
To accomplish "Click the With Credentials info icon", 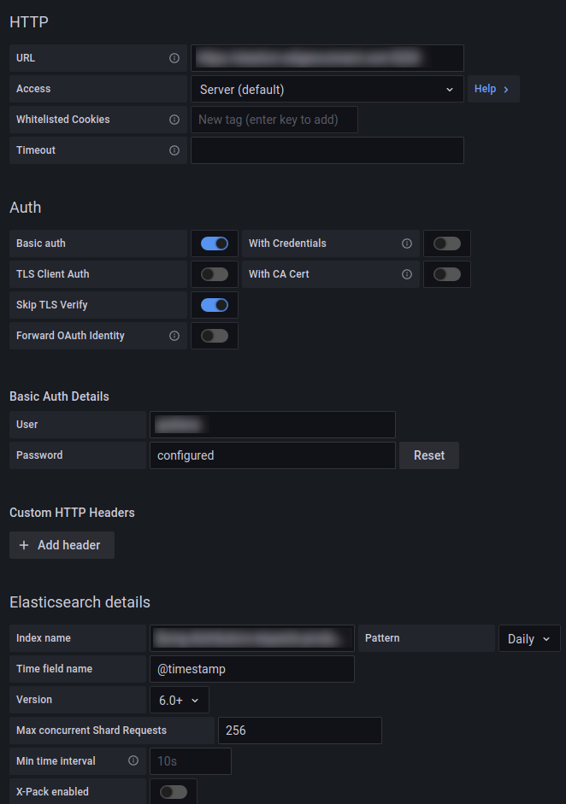I will [x=406, y=244].
